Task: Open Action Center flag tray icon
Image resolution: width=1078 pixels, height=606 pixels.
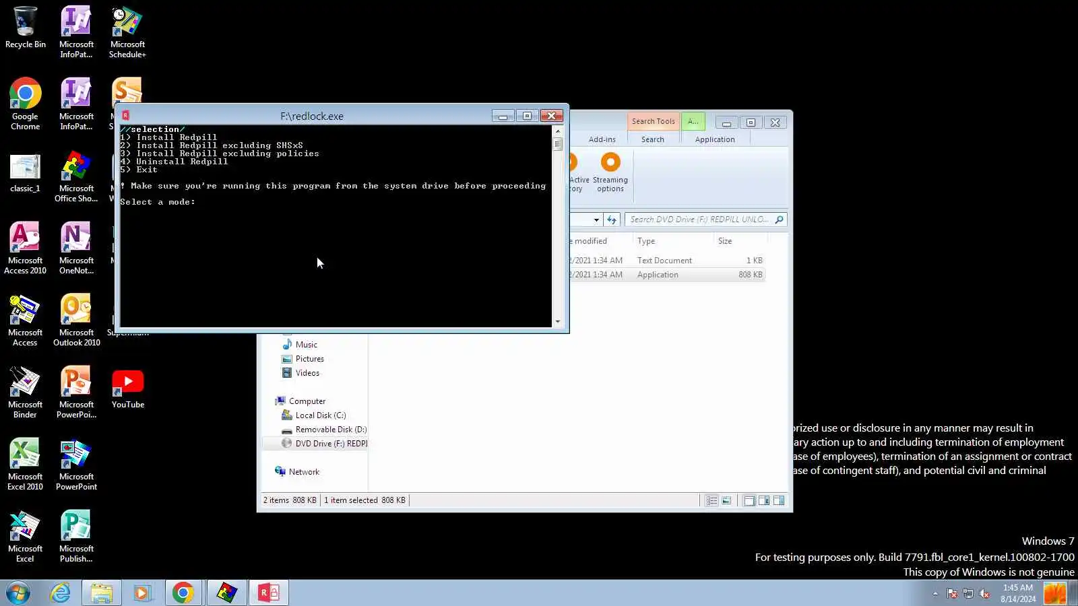Action: pos(952,593)
